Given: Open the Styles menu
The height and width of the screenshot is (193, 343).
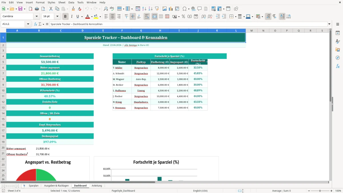Looking at the screenshot, I should pos(51,2).
